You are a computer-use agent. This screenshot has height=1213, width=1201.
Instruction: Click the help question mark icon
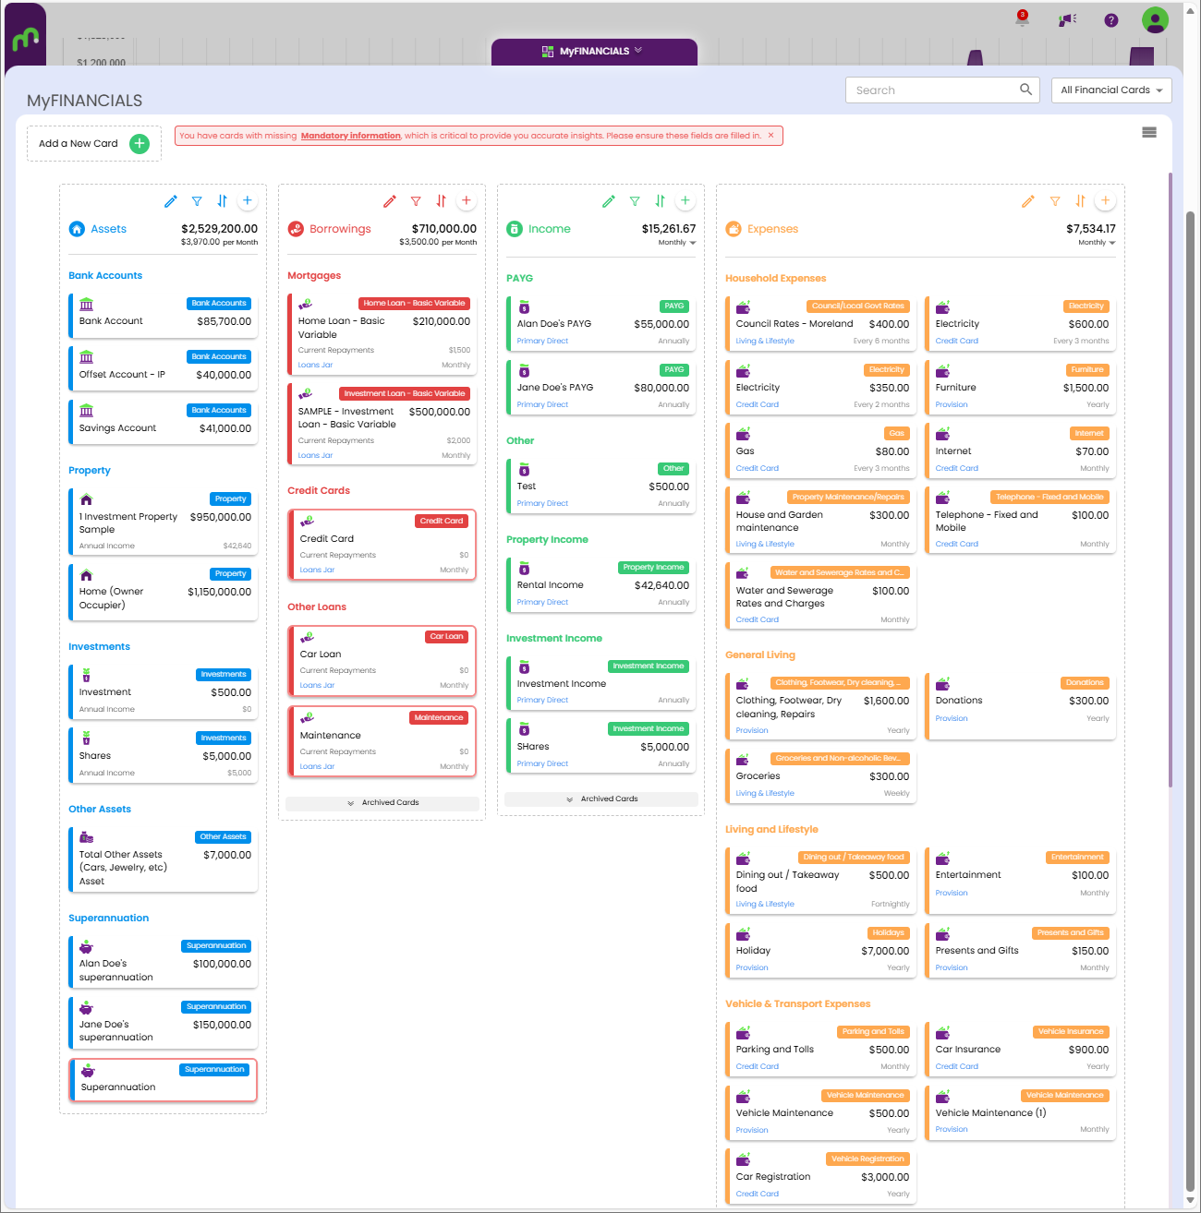coord(1111,20)
